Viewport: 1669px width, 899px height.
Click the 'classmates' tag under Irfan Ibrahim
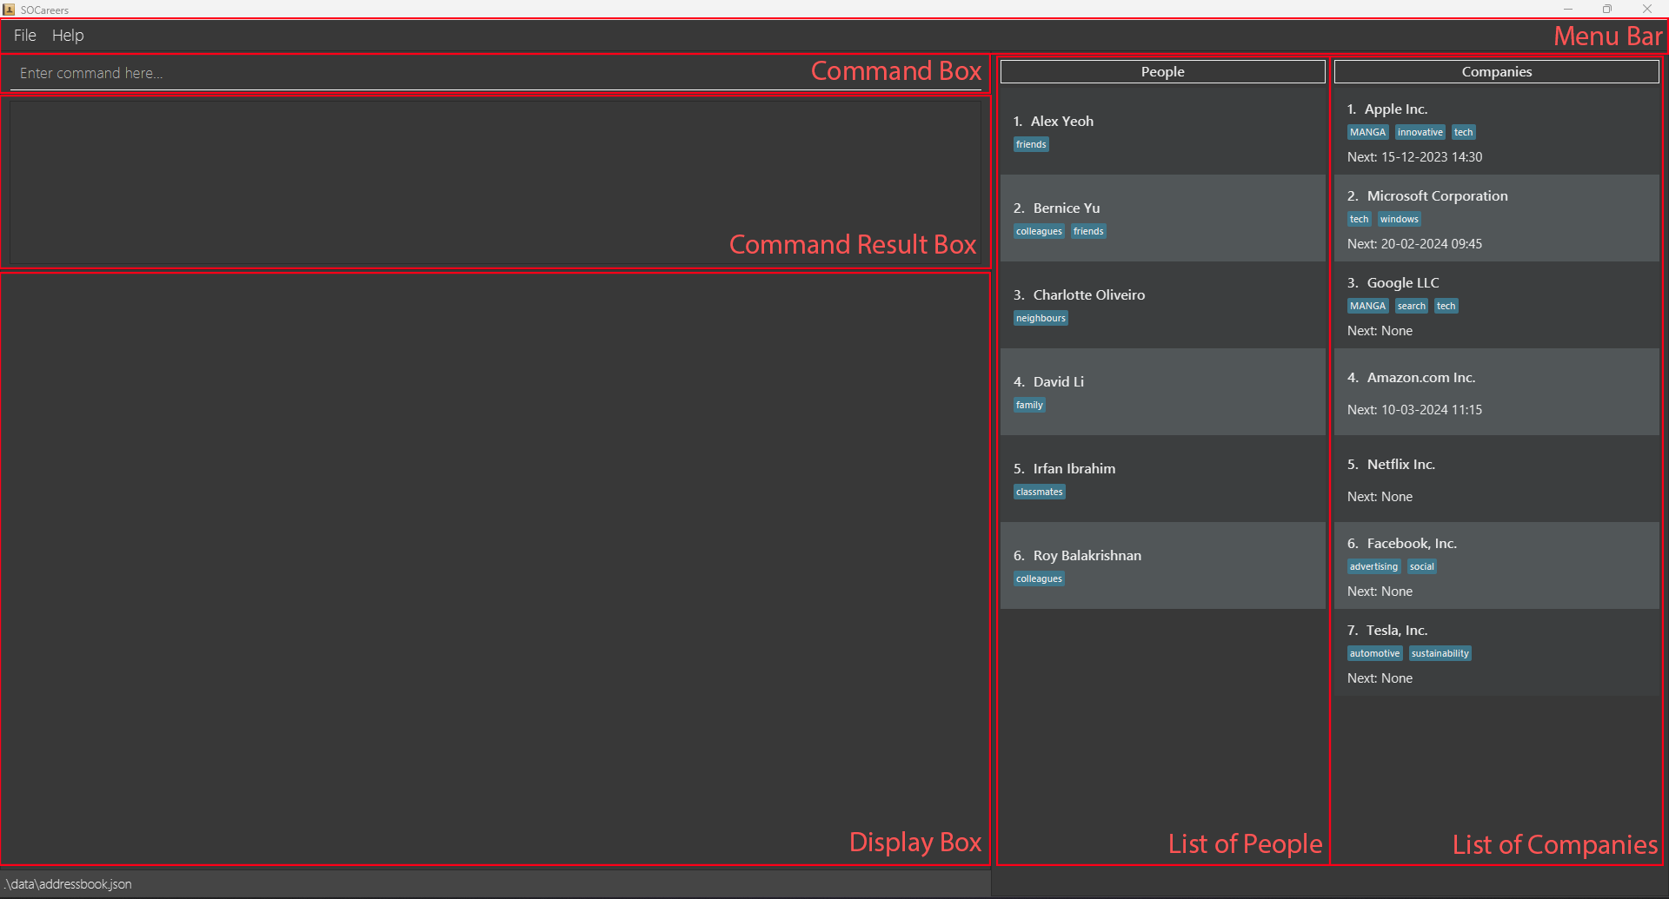pos(1039,492)
